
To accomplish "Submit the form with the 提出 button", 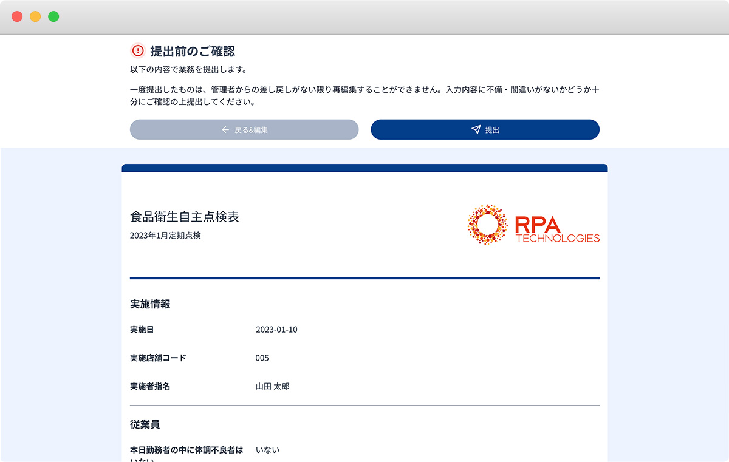I will tap(485, 130).
